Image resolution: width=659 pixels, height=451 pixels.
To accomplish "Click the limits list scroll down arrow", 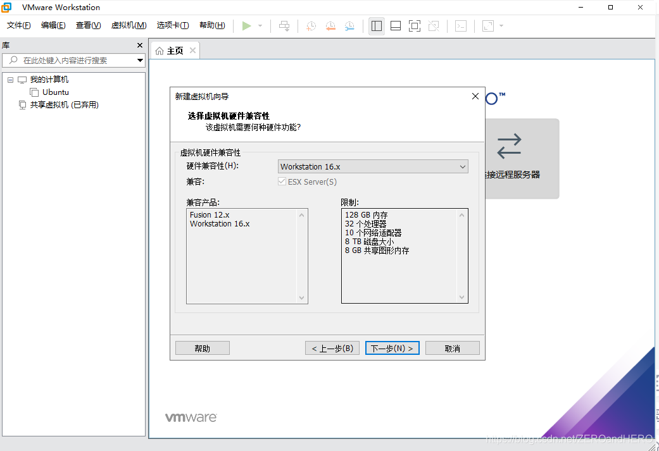I will (461, 297).
